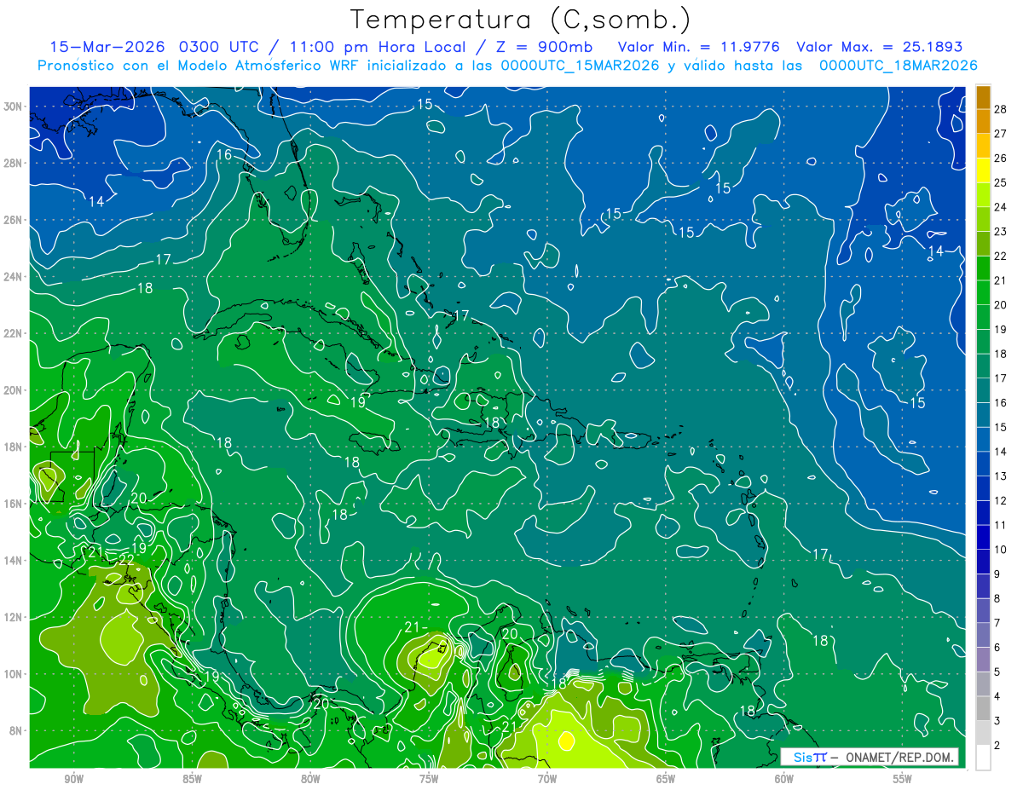1023x790 pixels.
Task: Click the "85W" longitude axis label
Action: point(192,779)
